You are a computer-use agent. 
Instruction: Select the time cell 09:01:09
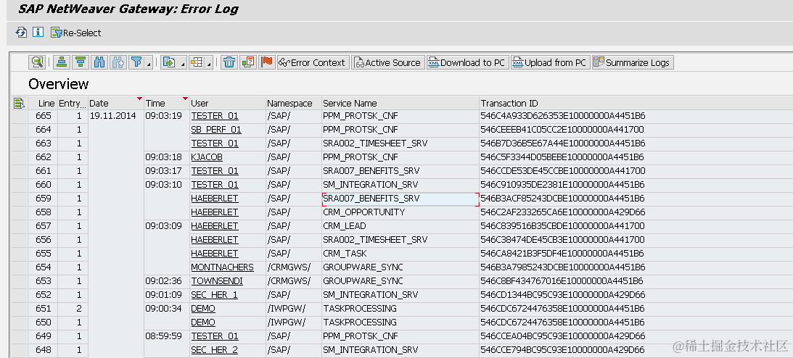[x=167, y=295]
